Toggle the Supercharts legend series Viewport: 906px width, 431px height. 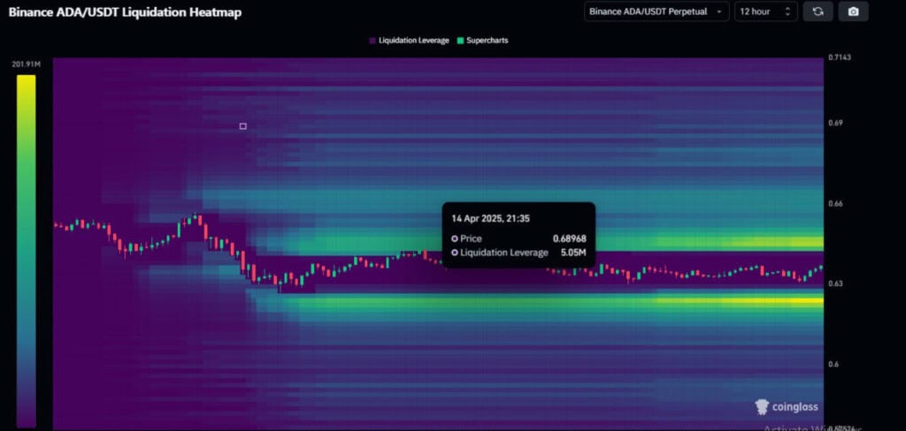click(482, 41)
